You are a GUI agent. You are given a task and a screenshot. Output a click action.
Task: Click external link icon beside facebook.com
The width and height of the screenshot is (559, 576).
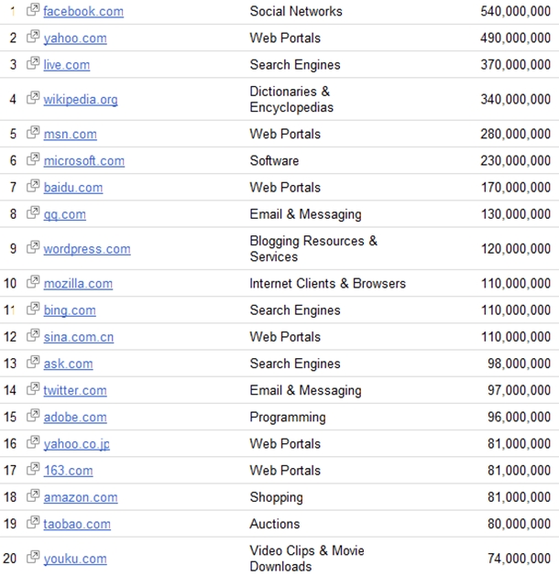(33, 10)
